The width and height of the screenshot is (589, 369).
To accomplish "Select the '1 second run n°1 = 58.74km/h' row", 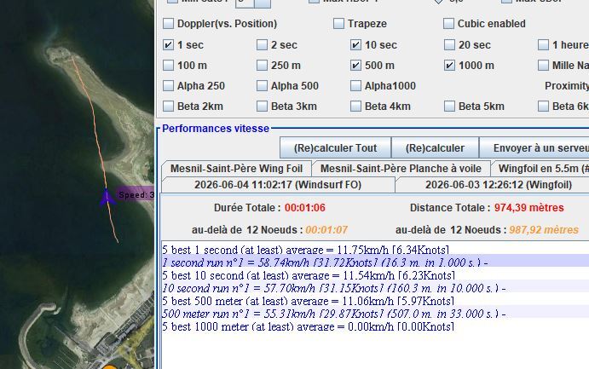I will coord(375,262).
